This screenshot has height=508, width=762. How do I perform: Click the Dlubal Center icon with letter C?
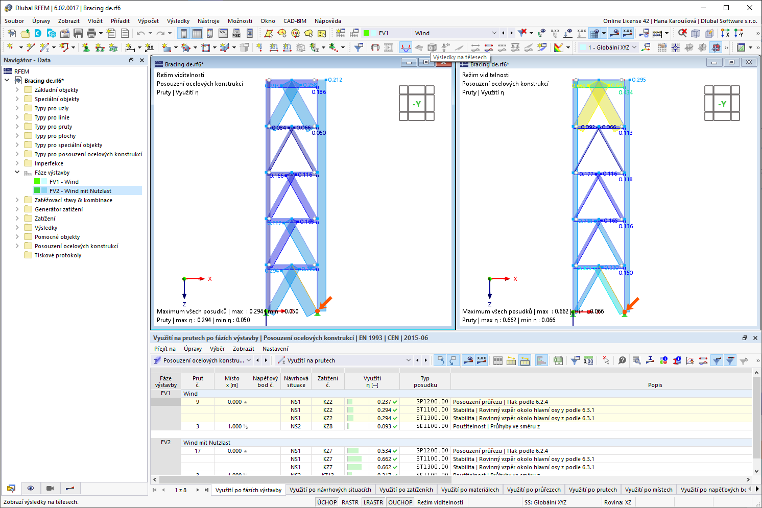coord(38,33)
